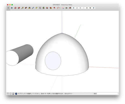Screen dimensions: 125x104
Task: Select the Scale tool with red arrow
Action: click(x=19, y=8)
